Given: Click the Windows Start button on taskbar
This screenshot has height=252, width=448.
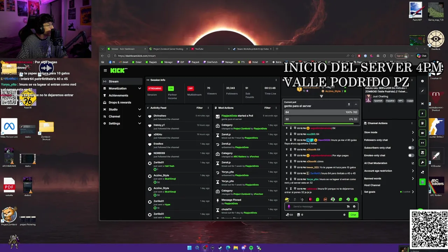Looking at the screenshot, I should [x=189, y=248].
